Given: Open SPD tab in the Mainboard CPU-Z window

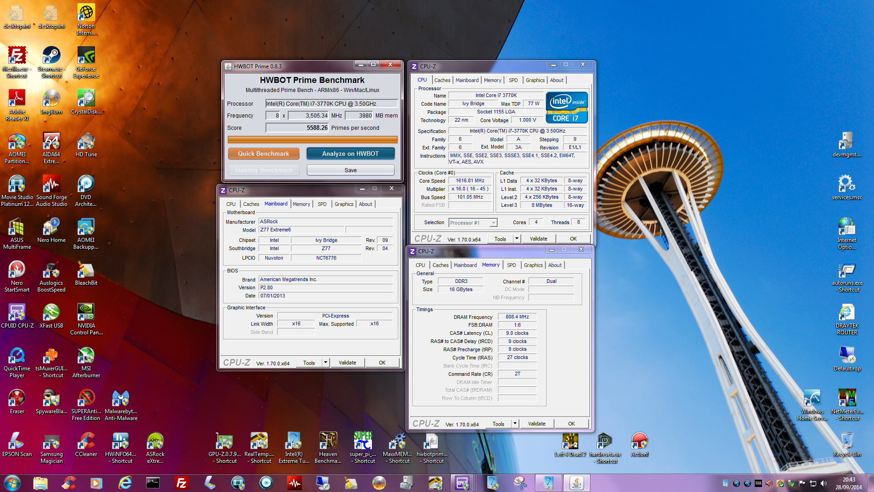Looking at the screenshot, I should point(322,204).
